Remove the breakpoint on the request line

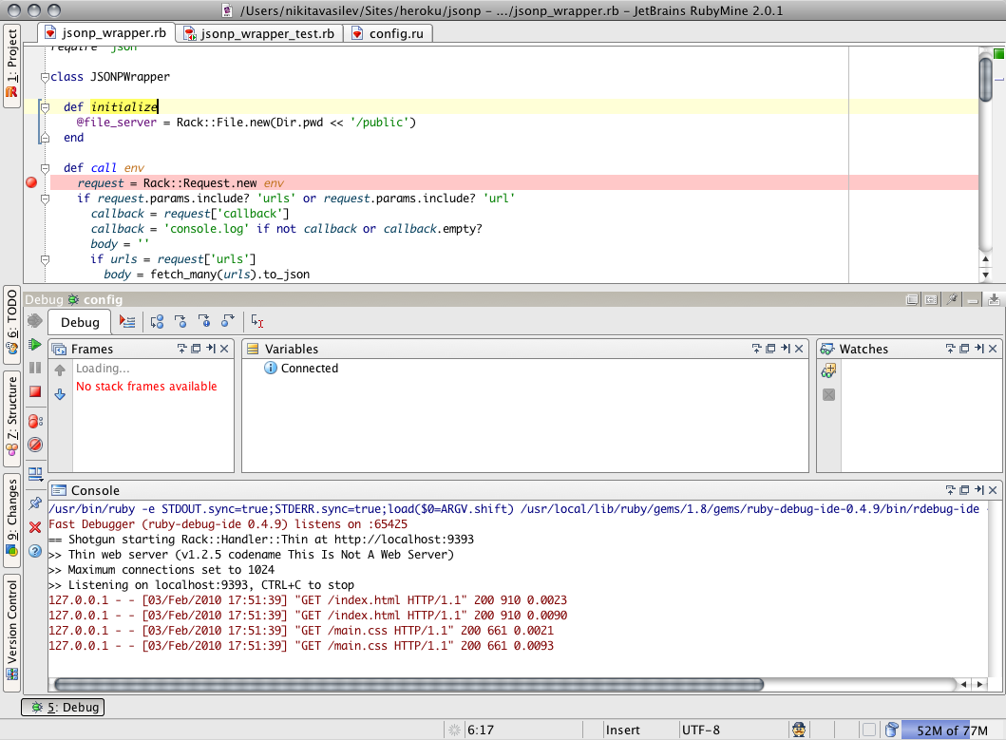30,183
